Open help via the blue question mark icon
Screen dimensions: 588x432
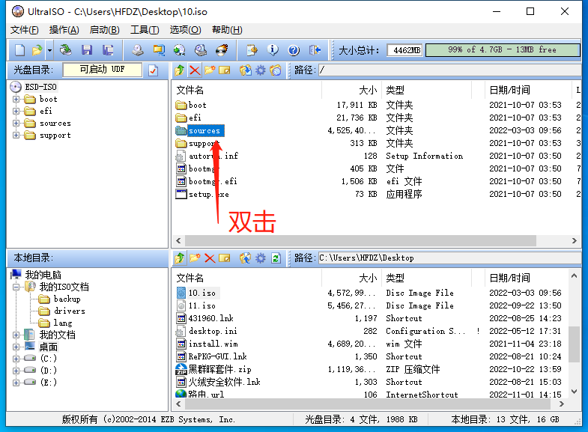(x=294, y=50)
